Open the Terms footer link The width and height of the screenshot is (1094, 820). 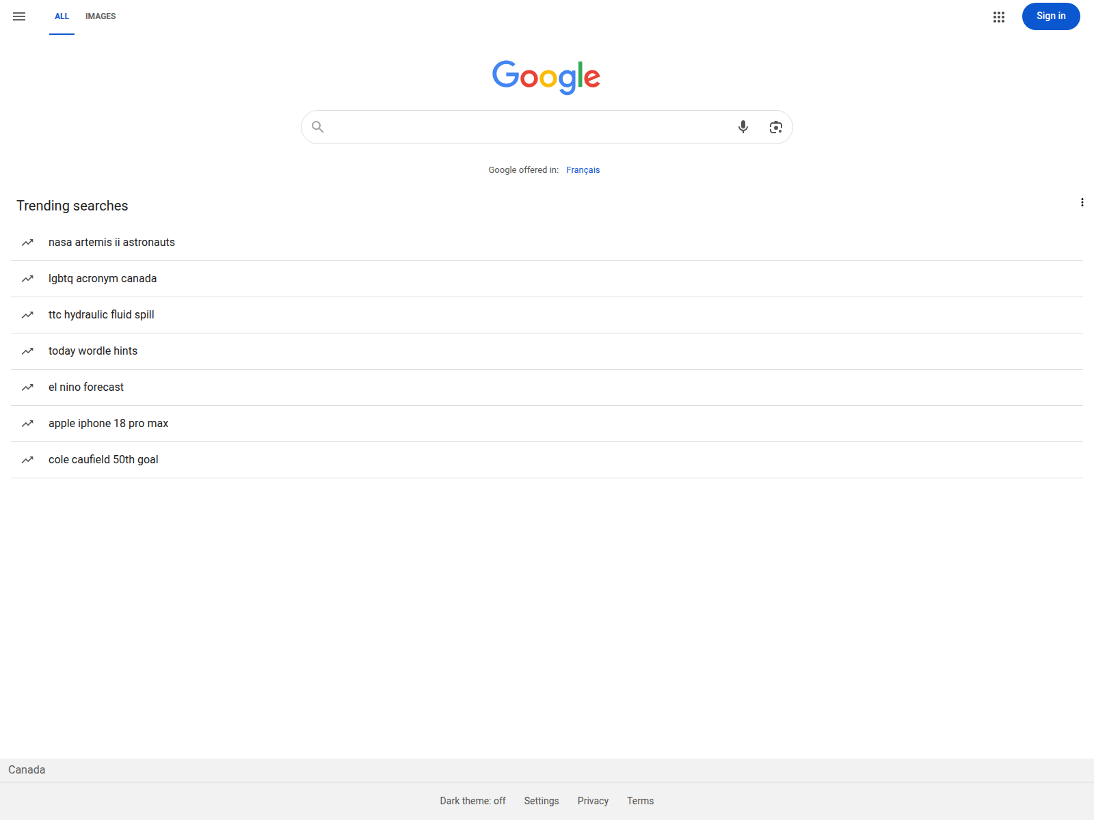640,801
